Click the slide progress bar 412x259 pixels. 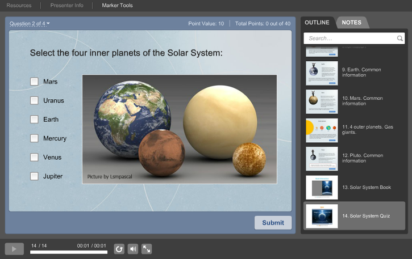click(x=69, y=252)
